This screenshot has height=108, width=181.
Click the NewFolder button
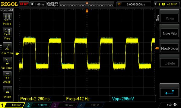click(x=170, y=48)
